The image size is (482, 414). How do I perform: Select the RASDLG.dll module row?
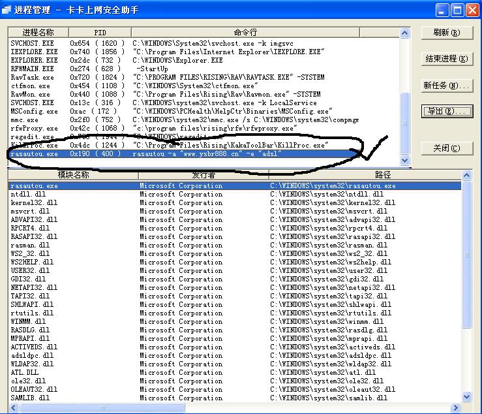(235, 330)
